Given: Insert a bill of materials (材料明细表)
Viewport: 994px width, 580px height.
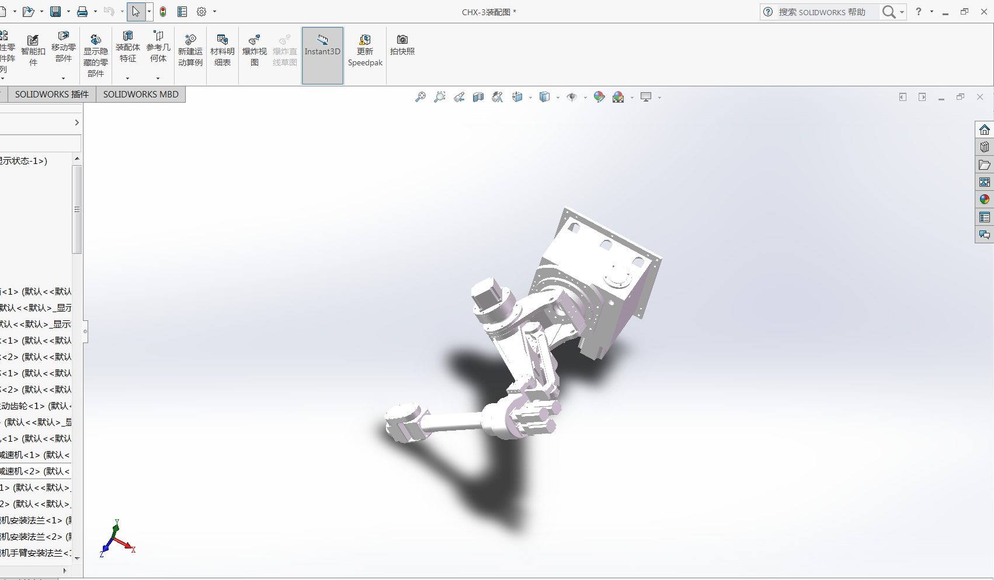Looking at the screenshot, I should [x=223, y=51].
